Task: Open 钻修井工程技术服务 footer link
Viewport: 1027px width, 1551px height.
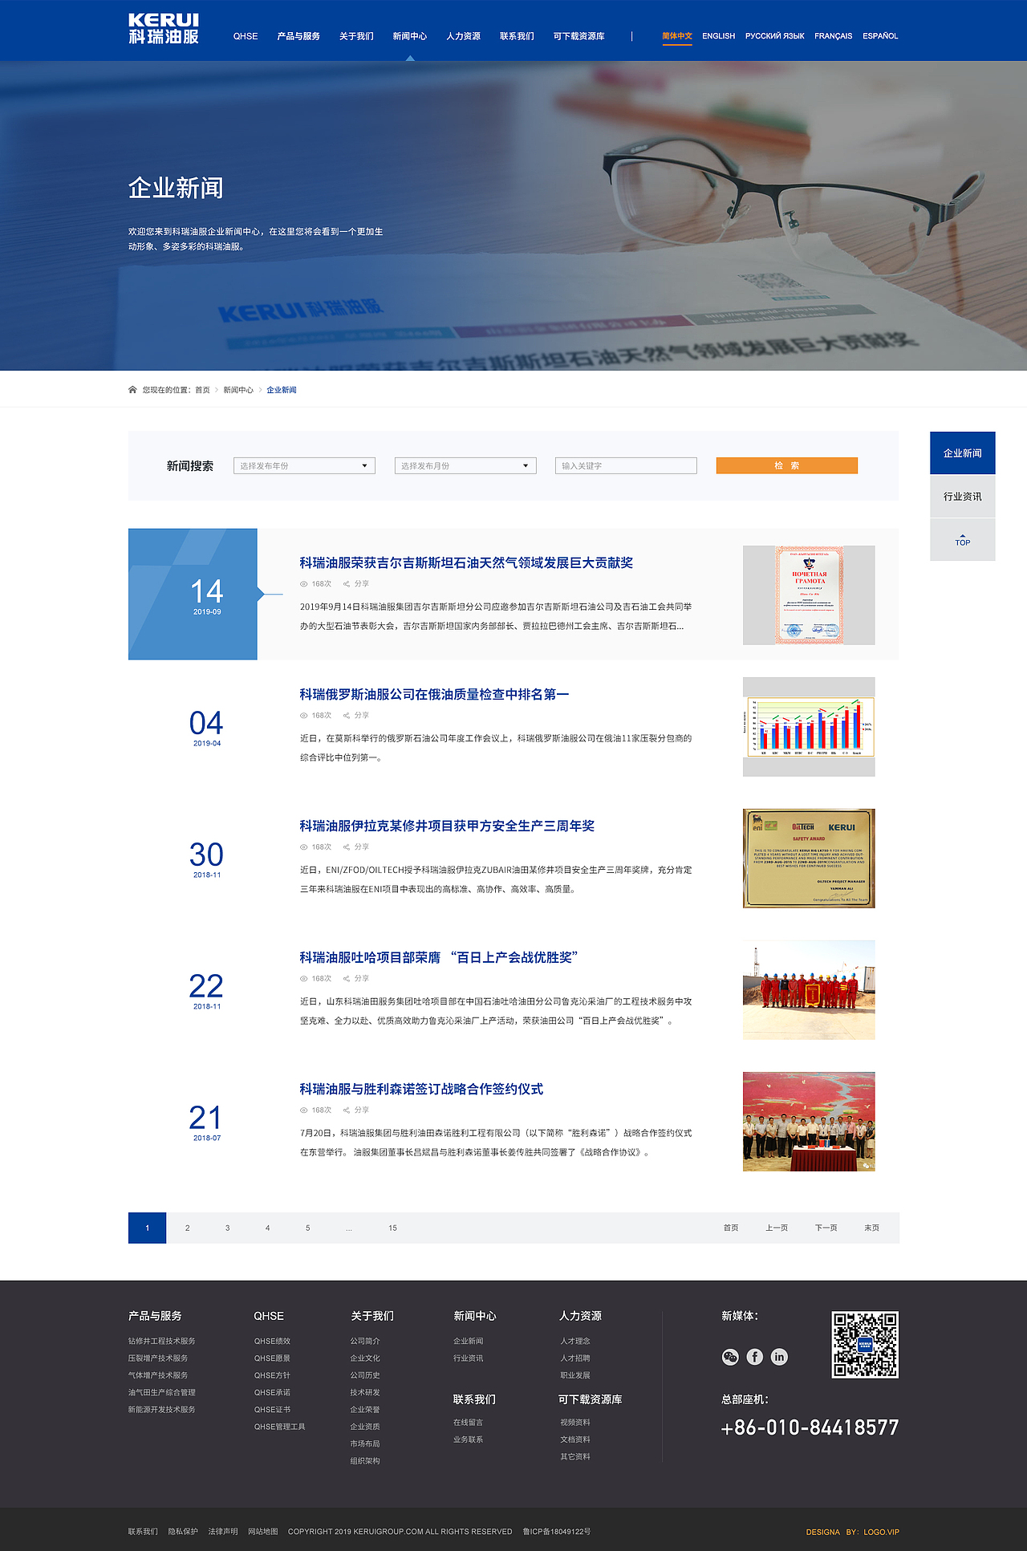Action: coord(162,1342)
